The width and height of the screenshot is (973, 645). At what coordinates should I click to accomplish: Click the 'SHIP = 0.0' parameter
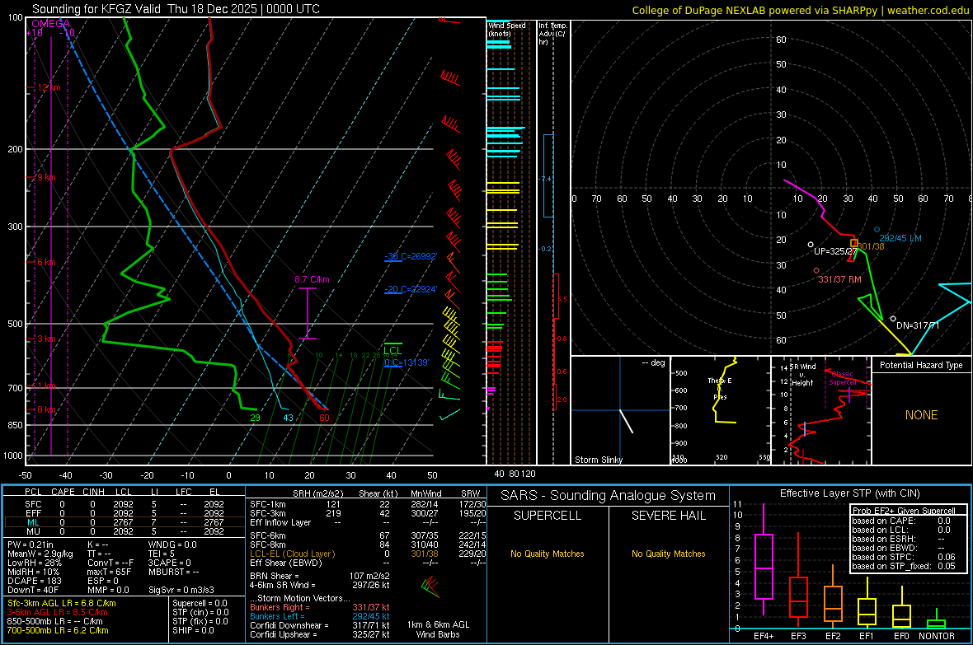193,630
